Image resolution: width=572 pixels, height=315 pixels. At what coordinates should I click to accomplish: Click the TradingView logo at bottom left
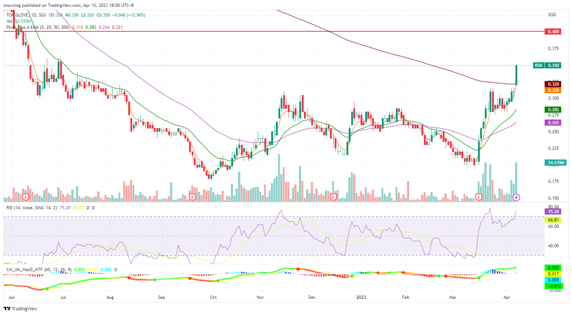21,309
